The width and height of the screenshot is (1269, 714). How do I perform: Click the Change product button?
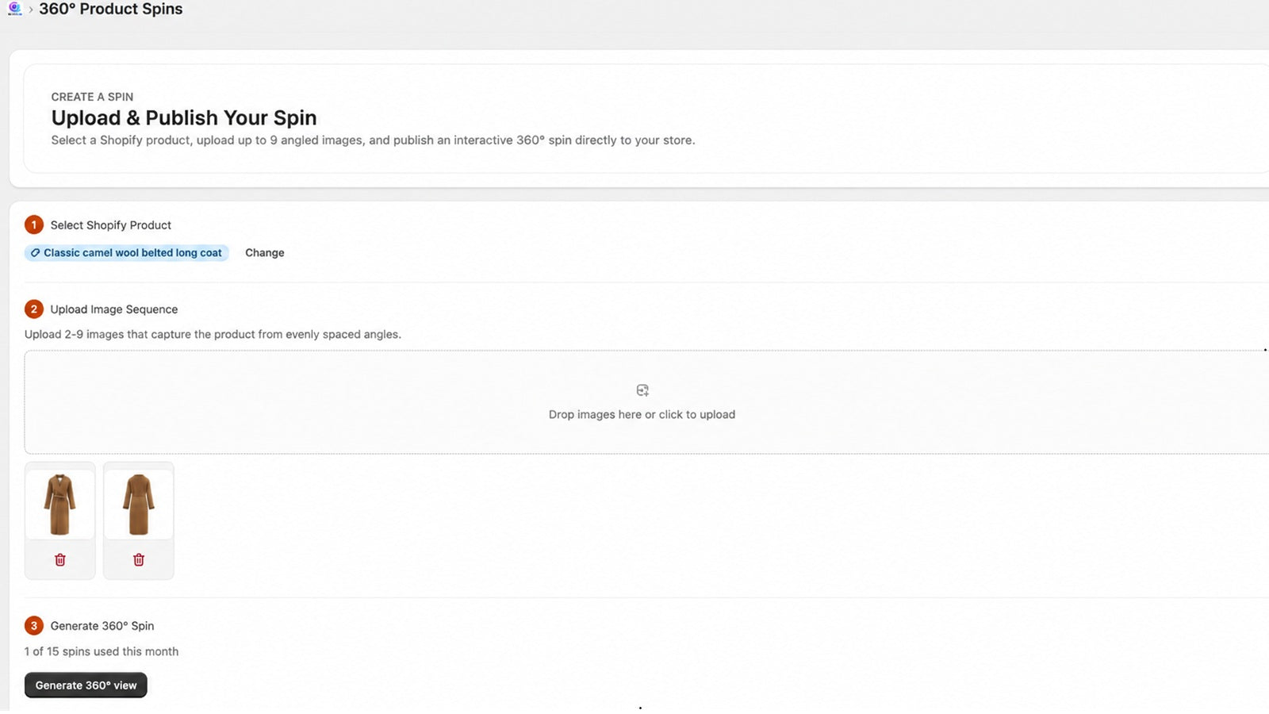(x=264, y=253)
